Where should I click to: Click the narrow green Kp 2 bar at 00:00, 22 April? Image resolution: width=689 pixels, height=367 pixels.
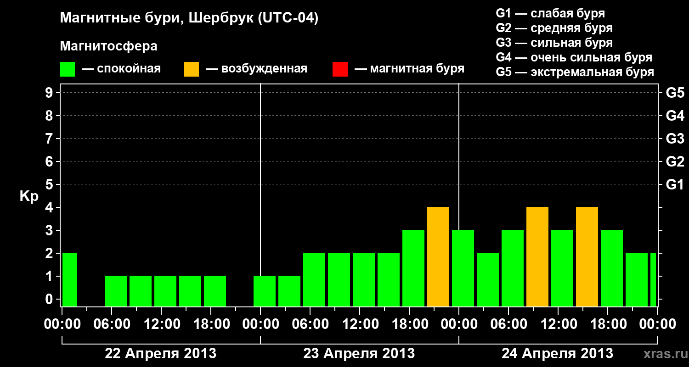70,280
